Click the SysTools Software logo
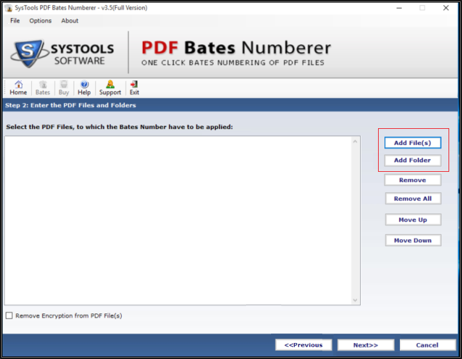 coord(62,54)
